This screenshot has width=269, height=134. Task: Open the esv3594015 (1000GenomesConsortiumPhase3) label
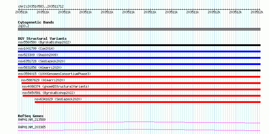point(54,74)
